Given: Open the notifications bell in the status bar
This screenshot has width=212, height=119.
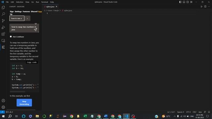Looking at the screenshot, I should (x=209, y=112).
